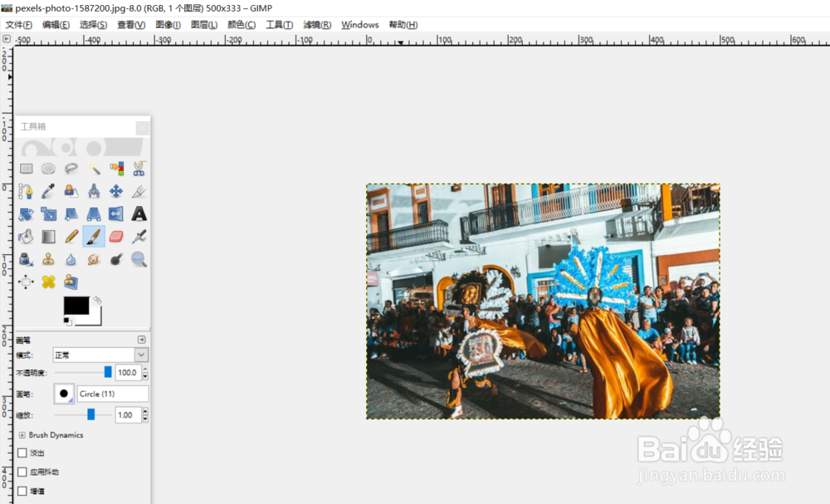Select the Measure compass tool
The image size is (830, 504).
click(x=94, y=191)
